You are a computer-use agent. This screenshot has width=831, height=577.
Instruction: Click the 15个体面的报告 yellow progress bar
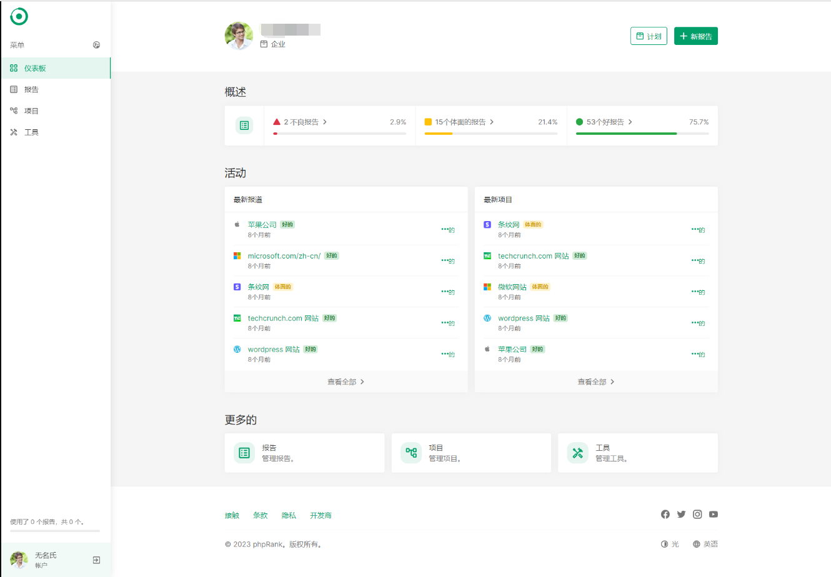[x=437, y=133]
